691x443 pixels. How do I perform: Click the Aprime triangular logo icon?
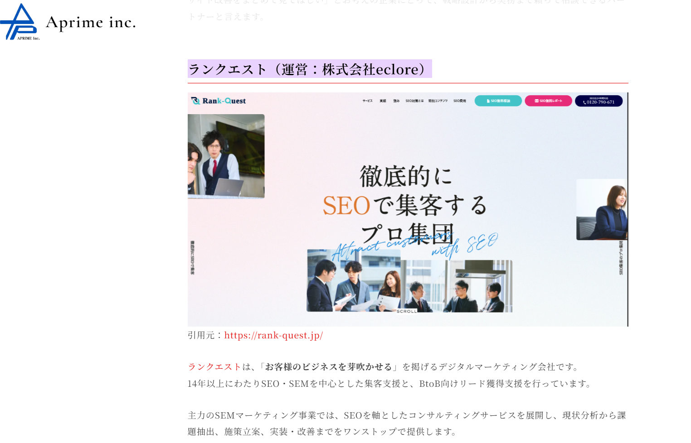(x=19, y=22)
